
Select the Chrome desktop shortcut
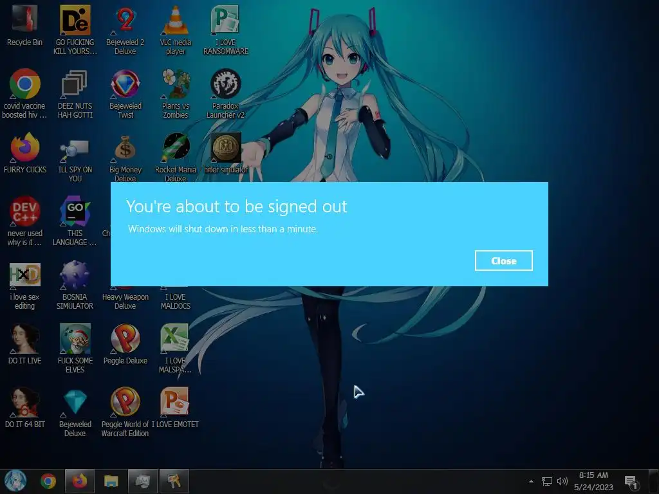tap(25, 84)
